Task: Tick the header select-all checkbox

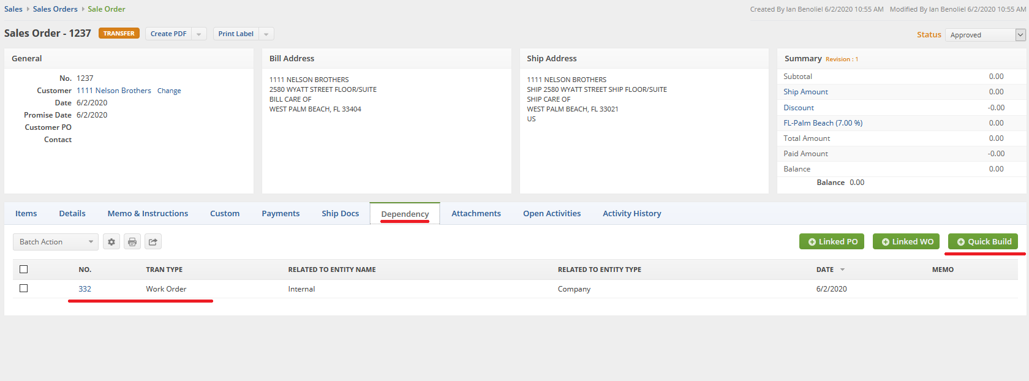Action: [24, 270]
